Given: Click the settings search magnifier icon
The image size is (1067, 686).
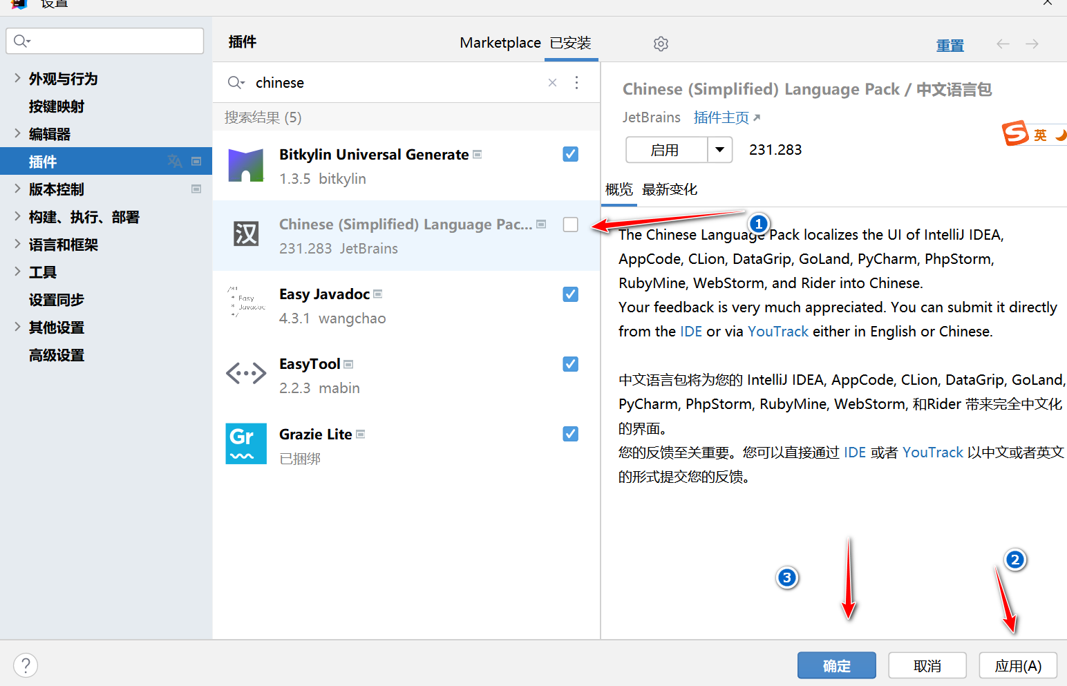Looking at the screenshot, I should click(x=21, y=41).
